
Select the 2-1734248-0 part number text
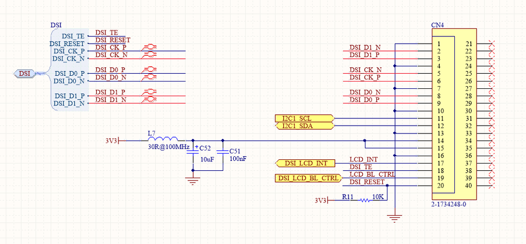click(449, 204)
